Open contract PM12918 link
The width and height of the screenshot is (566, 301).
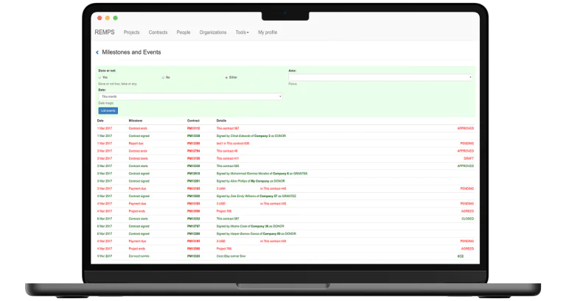(194, 174)
